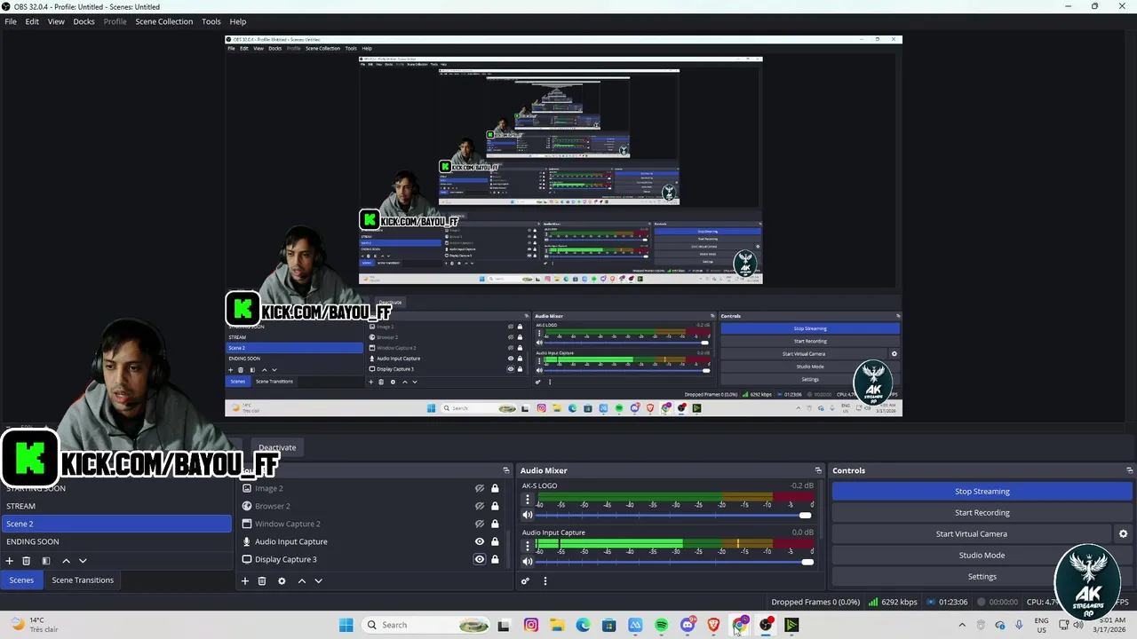Open the Docks menu

point(83,21)
